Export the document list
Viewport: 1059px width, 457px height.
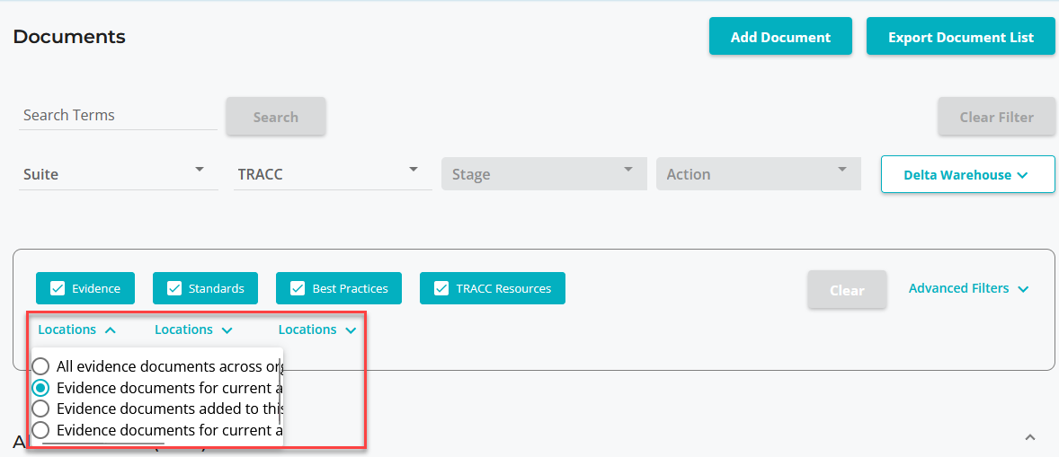pyautogui.click(x=960, y=37)
